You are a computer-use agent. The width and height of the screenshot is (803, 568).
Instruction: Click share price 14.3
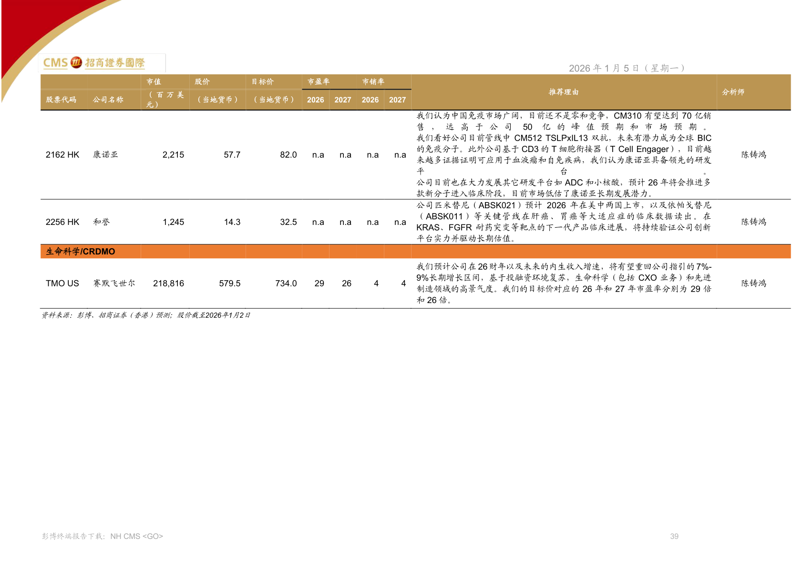[x=232, y=222]
